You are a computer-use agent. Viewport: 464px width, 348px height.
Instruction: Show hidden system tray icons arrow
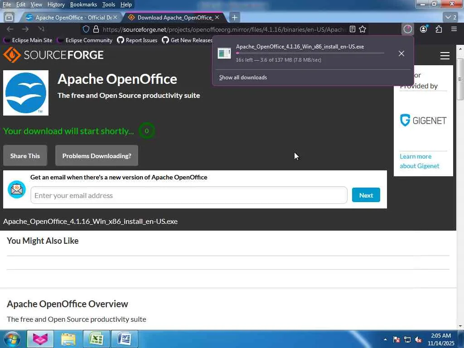click(385, 339)
